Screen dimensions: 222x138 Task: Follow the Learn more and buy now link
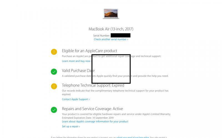[77, 61]
